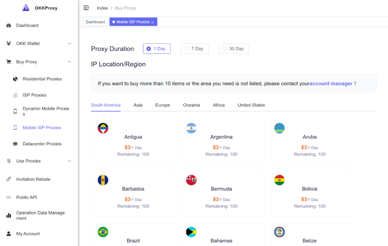388x246 pixels.
Task: Choose the 30 Day proxy duration
Action: tap(233, 49)
